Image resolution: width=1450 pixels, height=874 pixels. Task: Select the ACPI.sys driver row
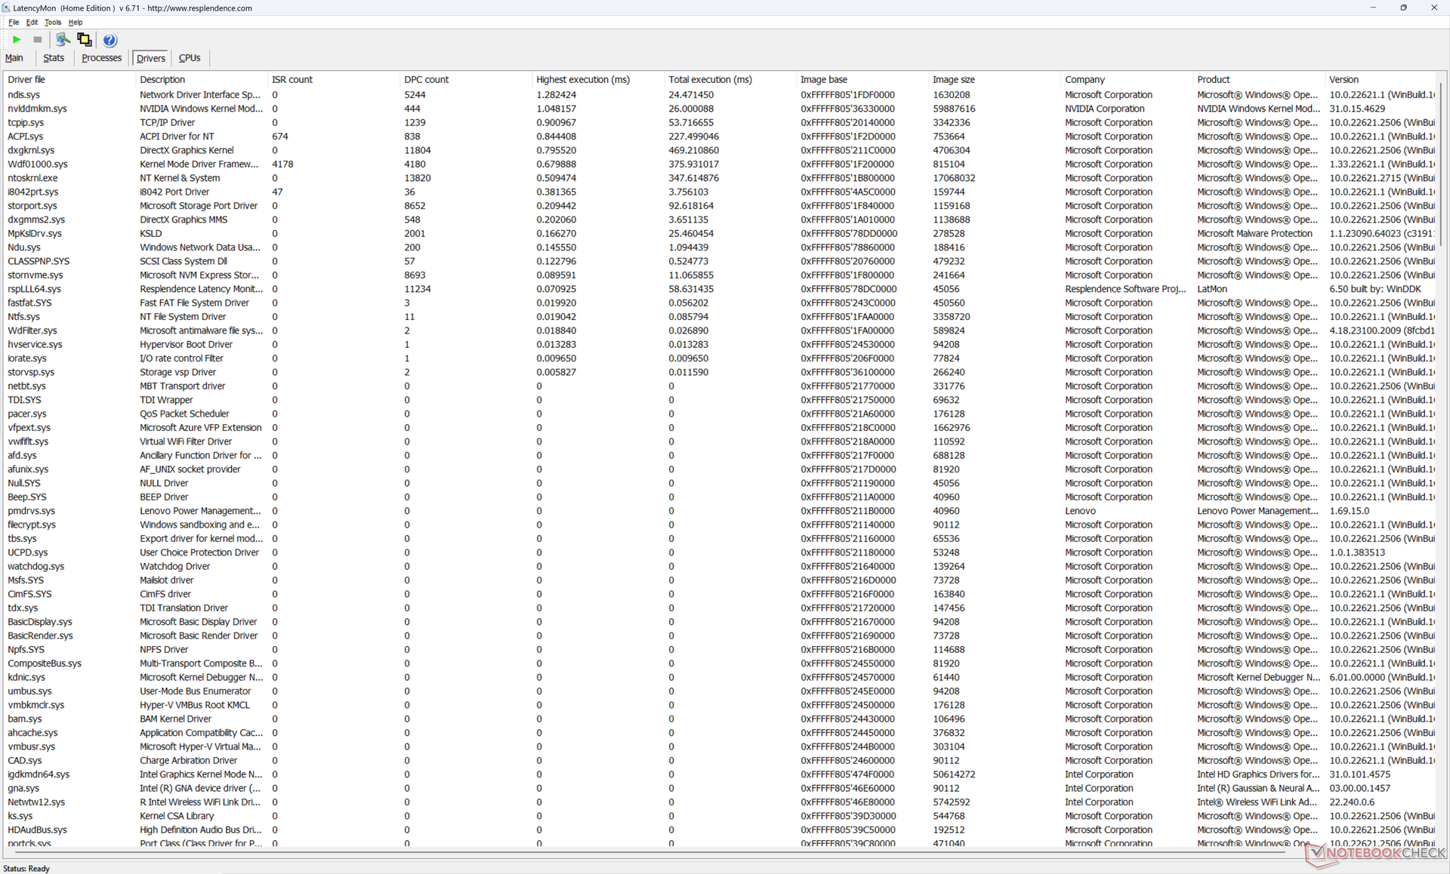point(720,137)
